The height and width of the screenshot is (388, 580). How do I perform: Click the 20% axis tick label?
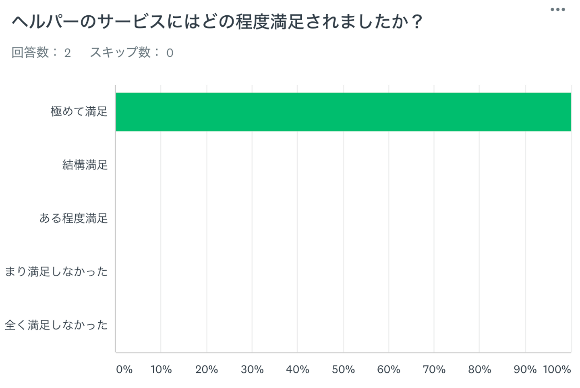[207, 369]
